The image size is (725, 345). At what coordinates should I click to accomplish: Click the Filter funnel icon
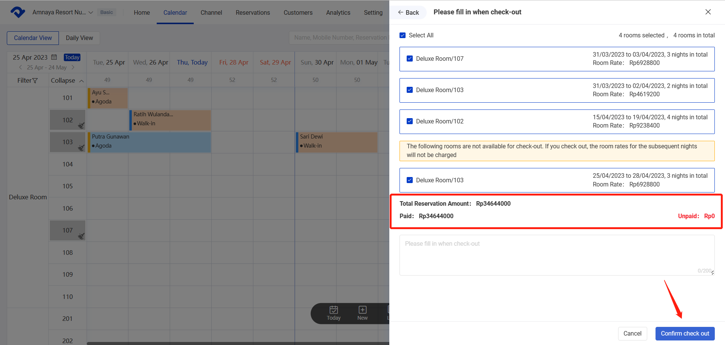pyautogui.click(x=35, y=81)
